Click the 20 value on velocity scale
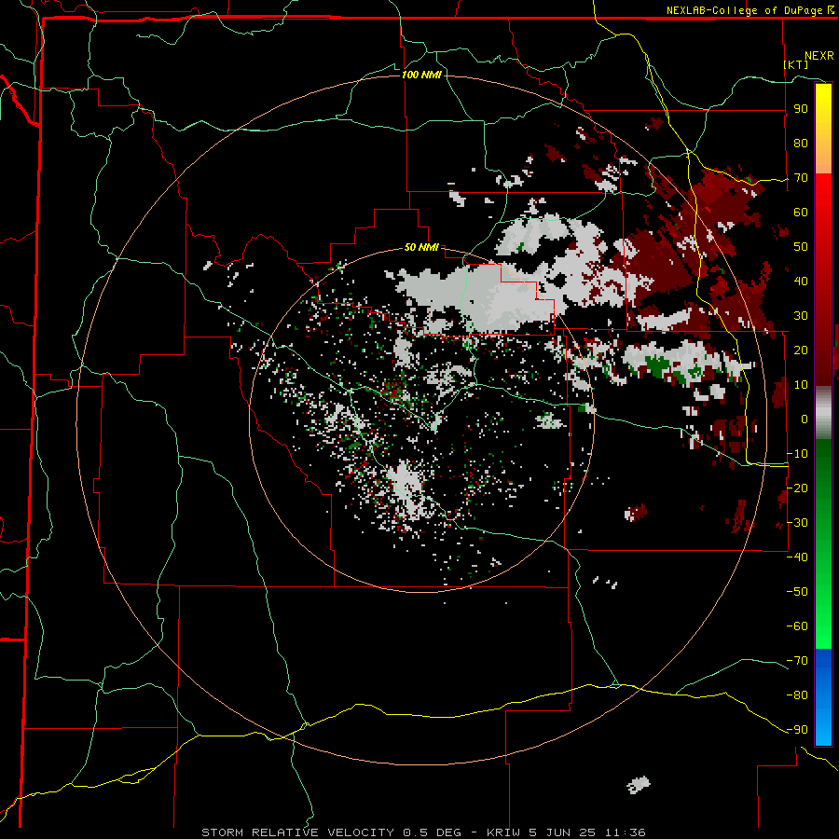The width and height of the screenshot is (839, 839). coord(801,350)
